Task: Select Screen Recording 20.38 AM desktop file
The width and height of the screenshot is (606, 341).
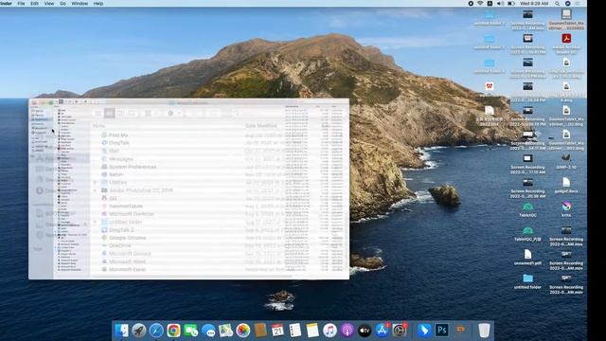Action: coord(527,188)
